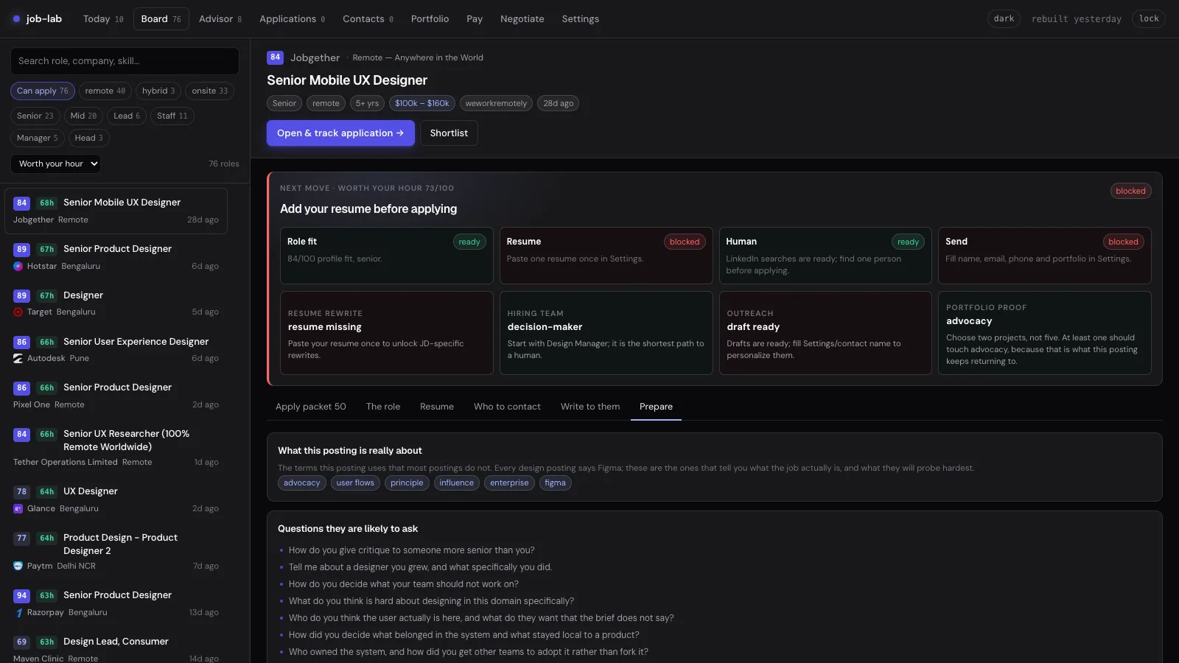This screenshot has width=1179, height=663.
Task: Switch to The role tab
Action: [x=383, y=407]
